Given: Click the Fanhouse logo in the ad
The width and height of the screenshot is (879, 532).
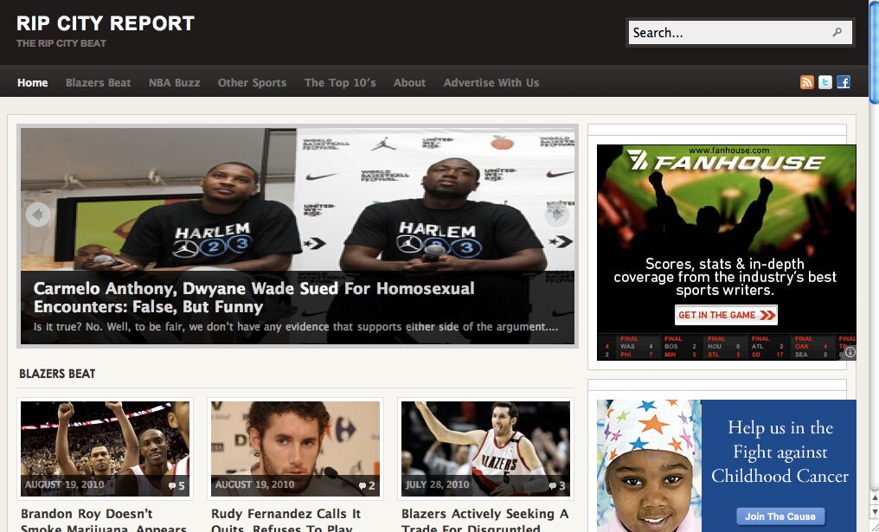Looking at the screenshot, I should pyautogui.click(x=726, y=162).
